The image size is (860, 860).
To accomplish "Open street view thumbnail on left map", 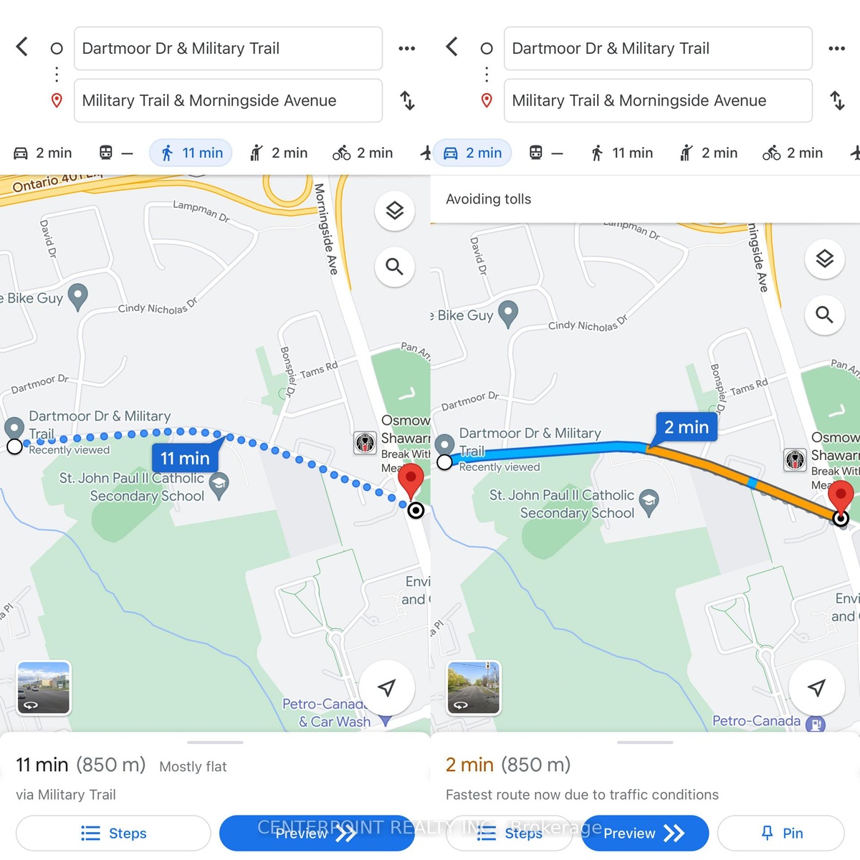I will [44, 688].
